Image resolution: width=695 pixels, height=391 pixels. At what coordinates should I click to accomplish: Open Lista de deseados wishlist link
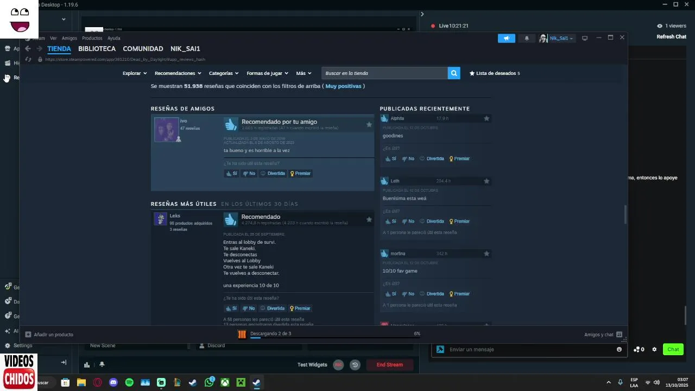(495, 73)
